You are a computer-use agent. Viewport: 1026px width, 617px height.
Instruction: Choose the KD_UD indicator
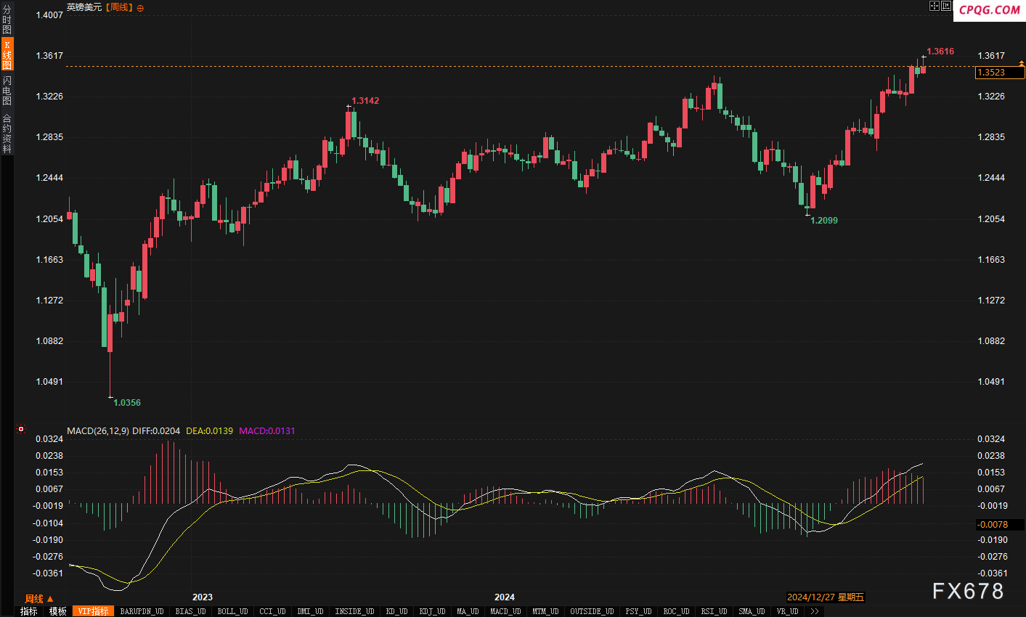click(x=396, y=611)
